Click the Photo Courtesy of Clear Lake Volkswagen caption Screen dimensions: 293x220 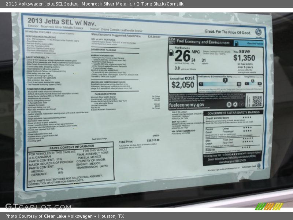pos(64,216)
